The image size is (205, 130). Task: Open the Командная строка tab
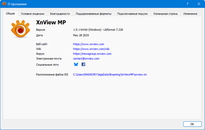click(x=165, y=14)
